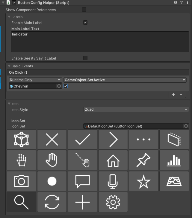Screen dimensions: 192x218
Task: Open the Runtime Only dropdown
Action: coord(35,80)
